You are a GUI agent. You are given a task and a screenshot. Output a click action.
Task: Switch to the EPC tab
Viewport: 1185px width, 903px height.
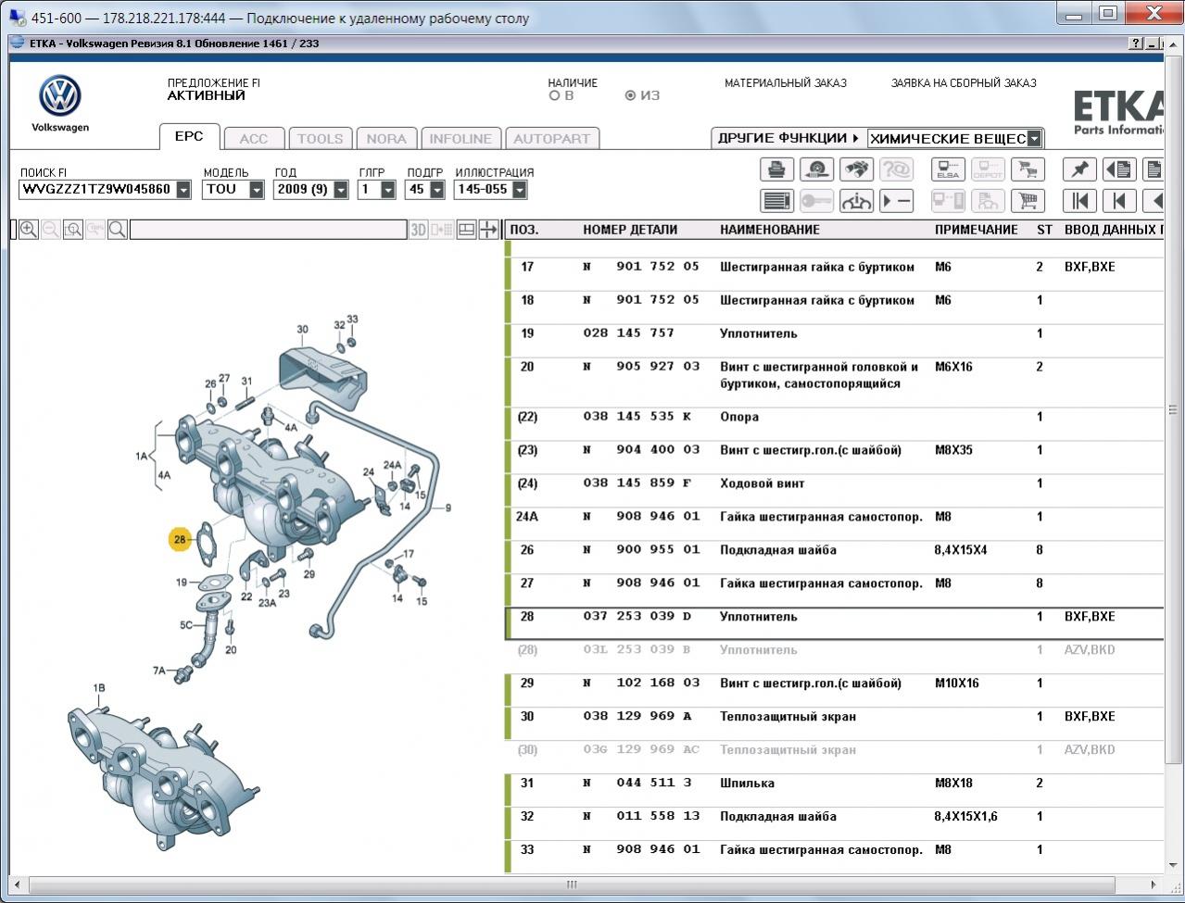[189, 136]
